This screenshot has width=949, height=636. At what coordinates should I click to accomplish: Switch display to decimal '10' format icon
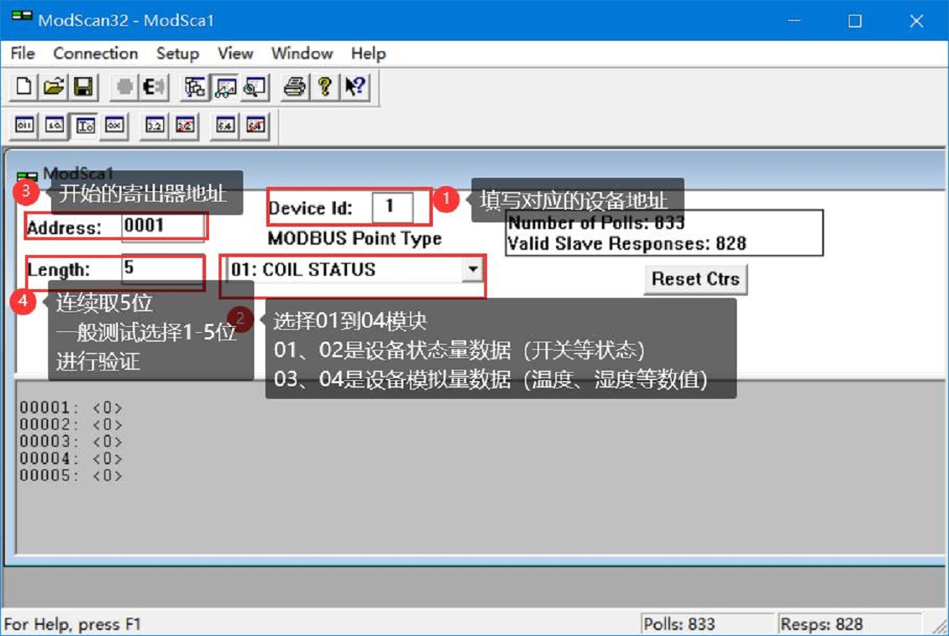point(55,126)
